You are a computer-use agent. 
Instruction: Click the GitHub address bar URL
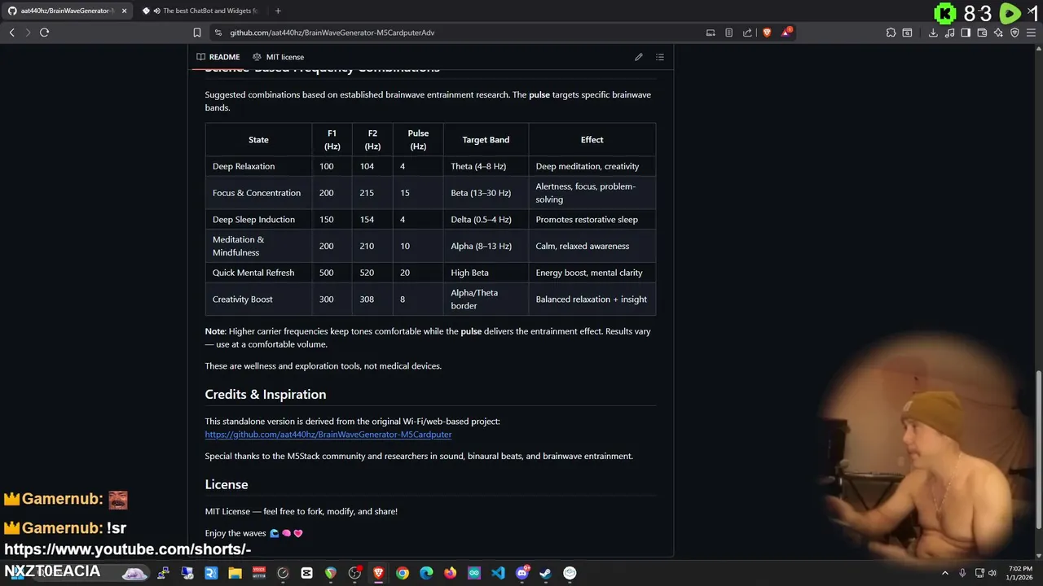point(332,33)
